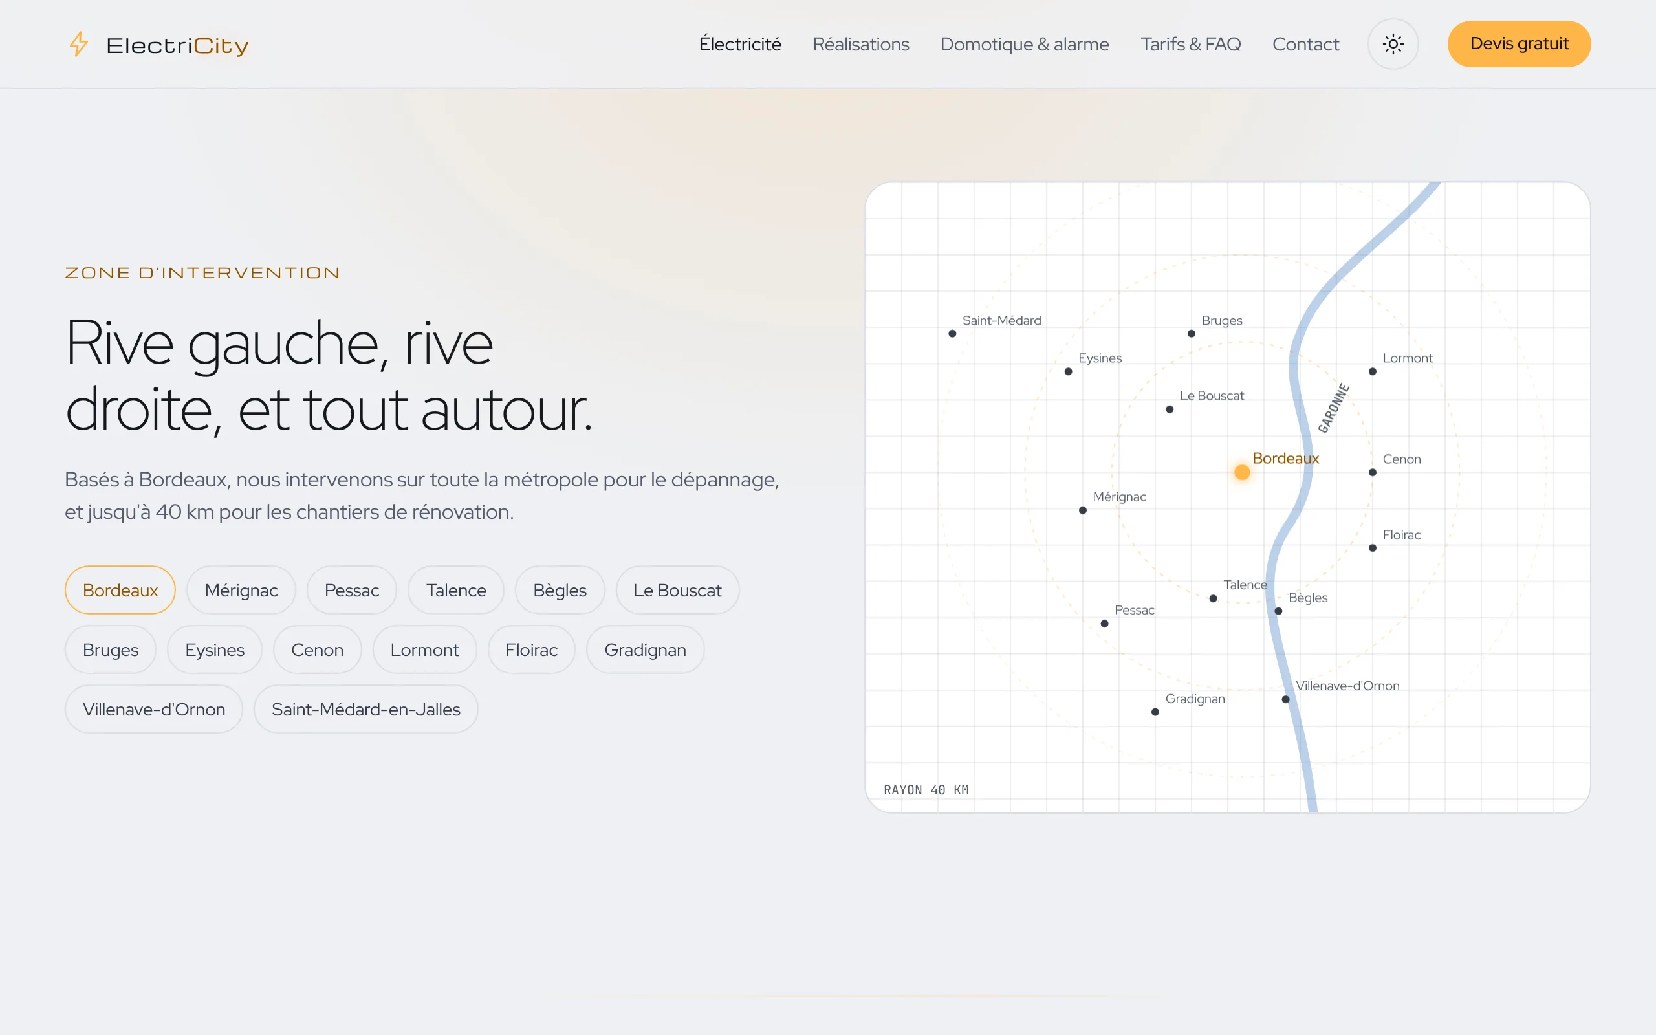Screen dimensions: 1656x1035
Task: Toggle the light/dark theme sun icon
Action: [1393, 44]
